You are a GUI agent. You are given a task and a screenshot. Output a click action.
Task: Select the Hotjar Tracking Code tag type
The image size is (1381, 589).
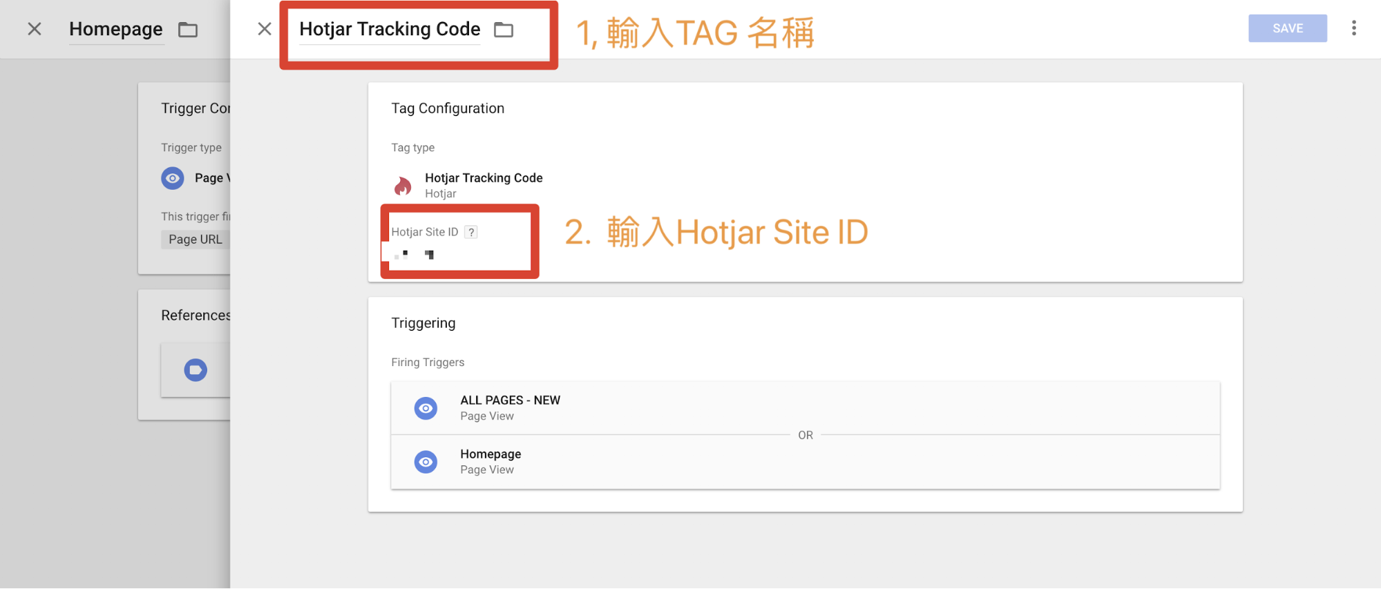tap(484, 178)
